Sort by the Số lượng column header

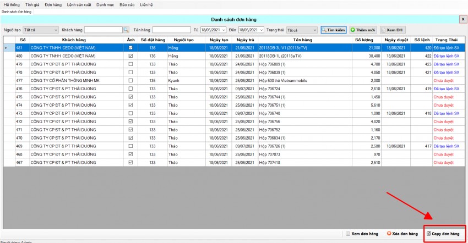tap(363, 40)
